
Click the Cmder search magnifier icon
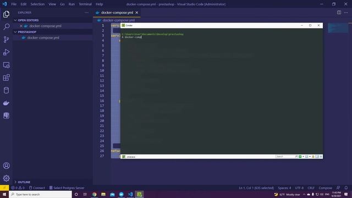click(x=296, y=156)
